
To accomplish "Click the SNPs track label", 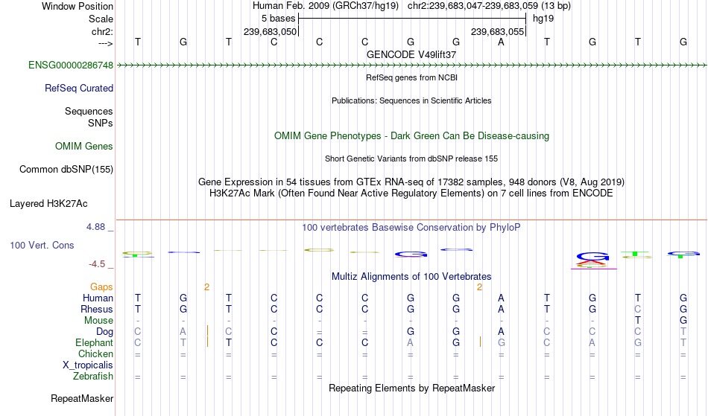I will [x=101, y=123].
